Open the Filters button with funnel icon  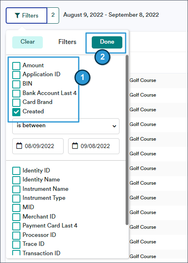(x=27, y=15)
